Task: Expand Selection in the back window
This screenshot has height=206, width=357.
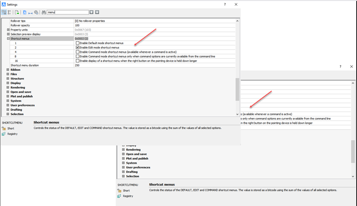Action: click(x=123, y=176)
